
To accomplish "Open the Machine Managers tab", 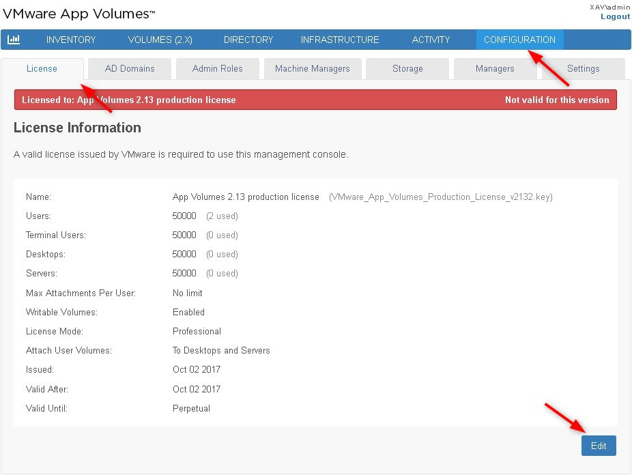I will coord(313,68).
